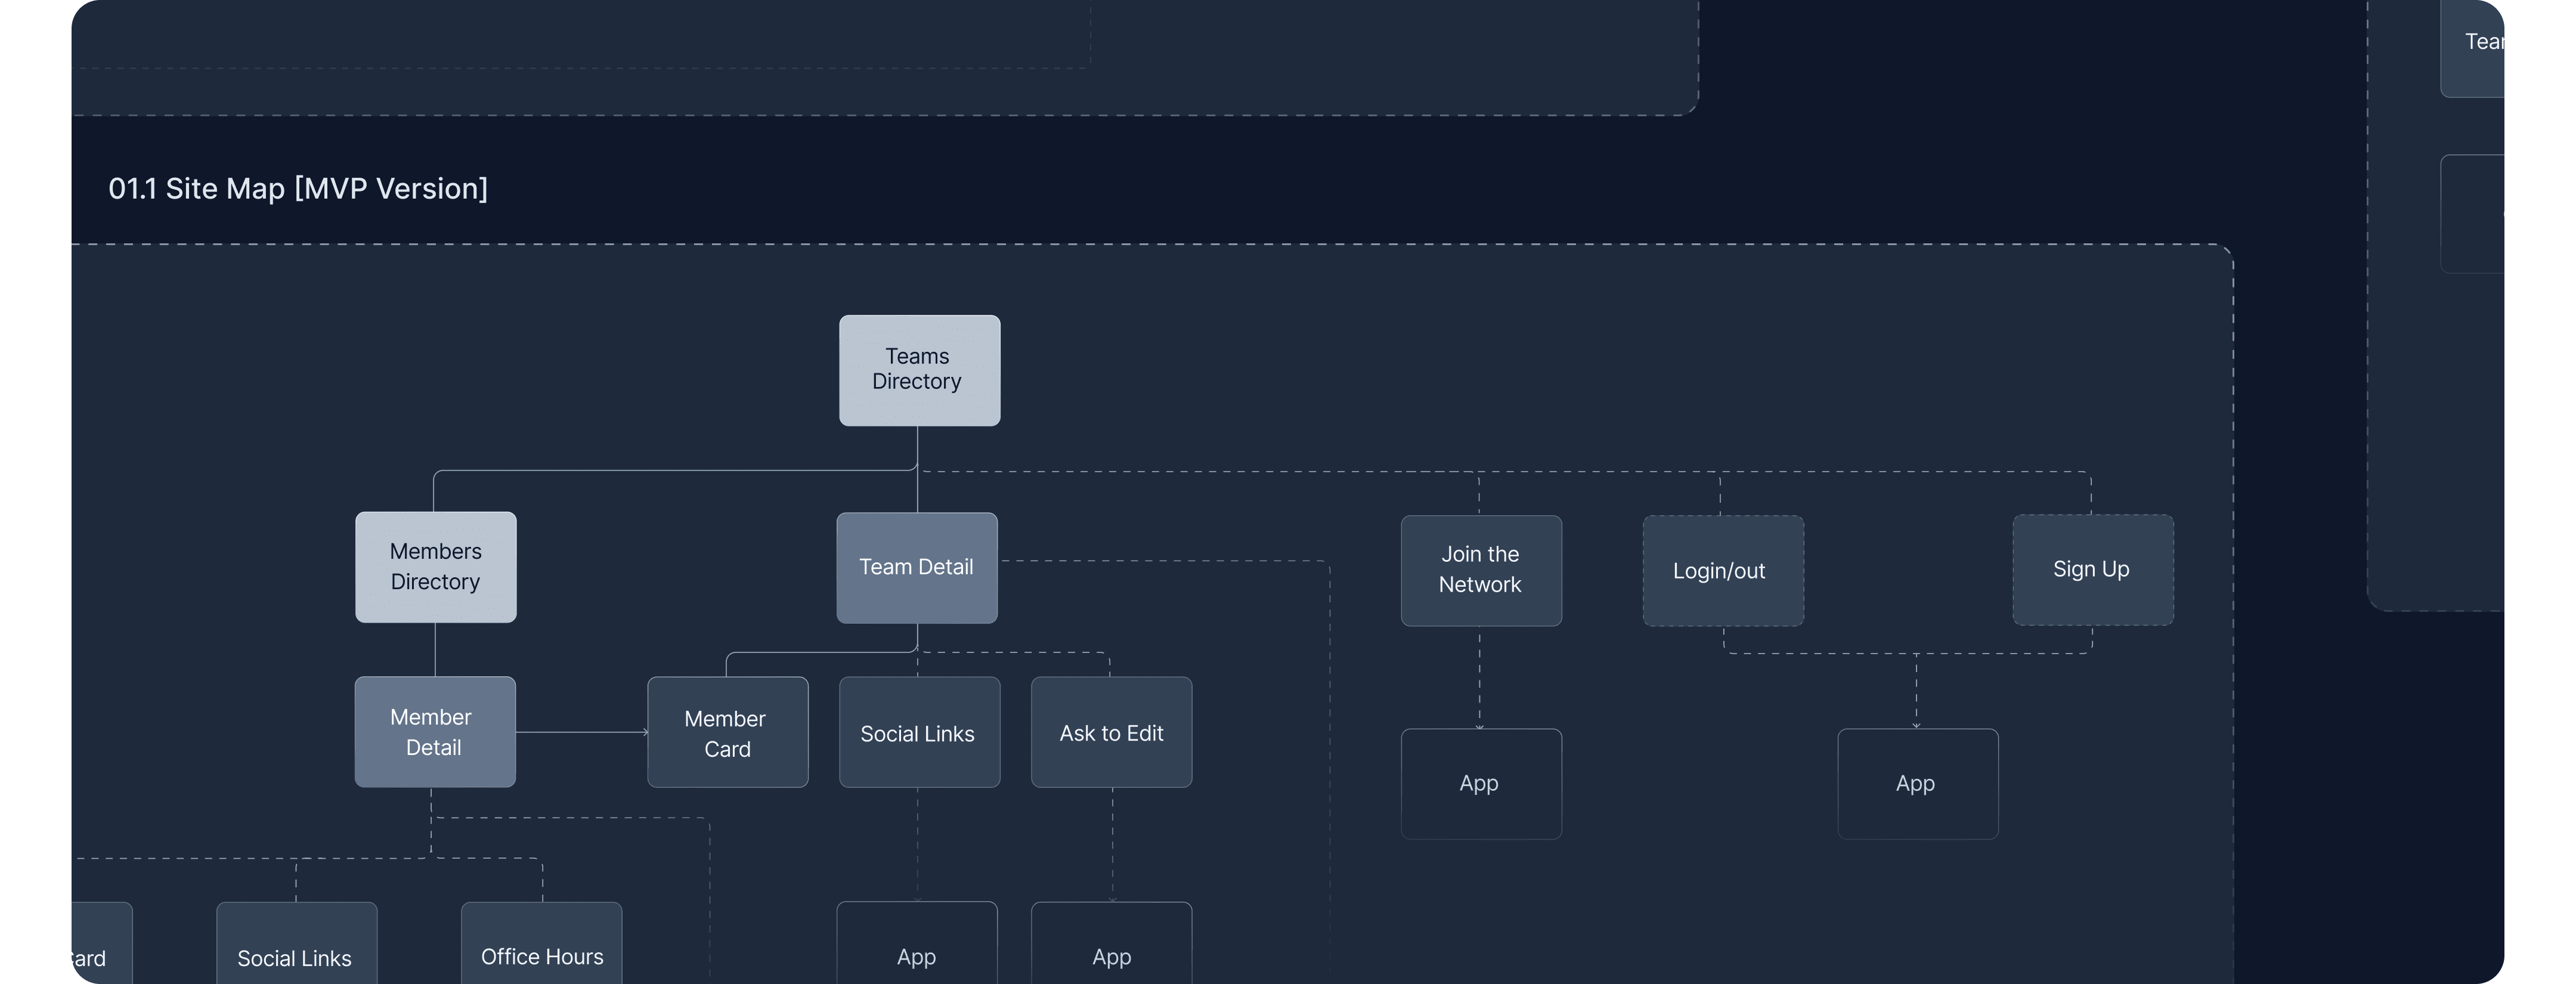Click the 01.1 Site Map [MVP Version] title
The image size is (2576, 984).
298,188
